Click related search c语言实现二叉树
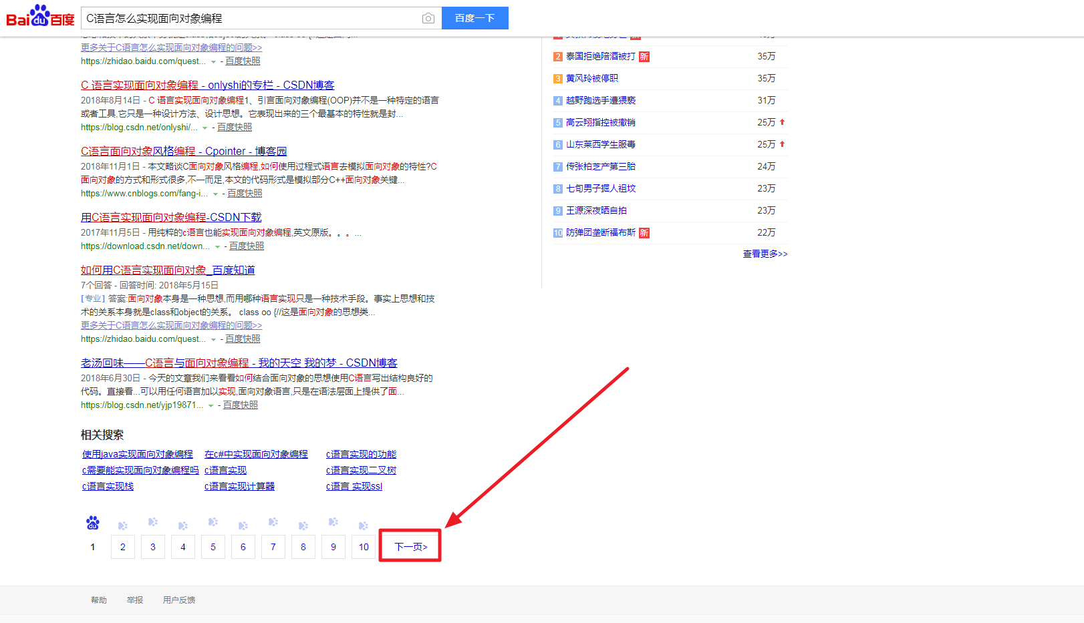The width and height of the screenshot is (1084, 623). point(361,470)
